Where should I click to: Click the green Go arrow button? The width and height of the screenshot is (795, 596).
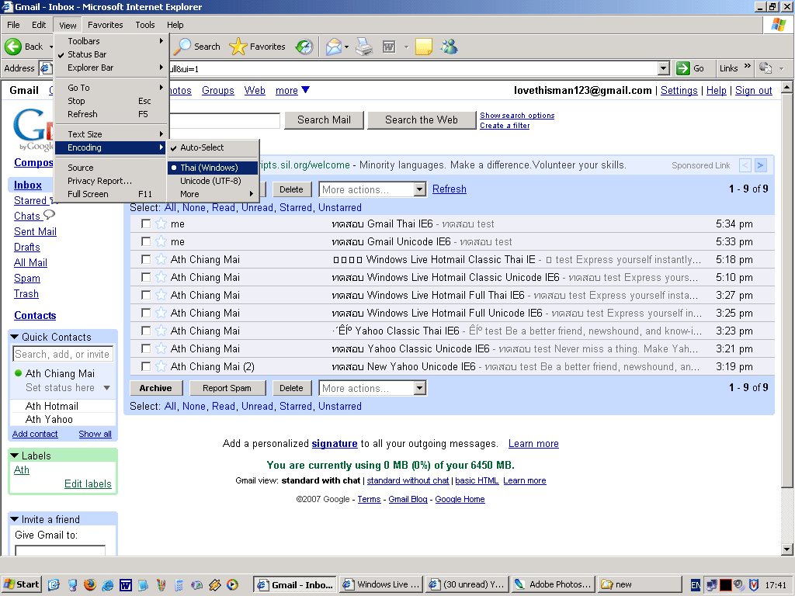pyautogui.click(x=683, y=68)
